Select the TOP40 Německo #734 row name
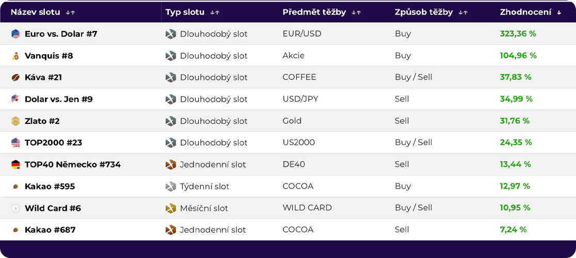This screenshot has width=576, height=258. click(x=73, y=165)
